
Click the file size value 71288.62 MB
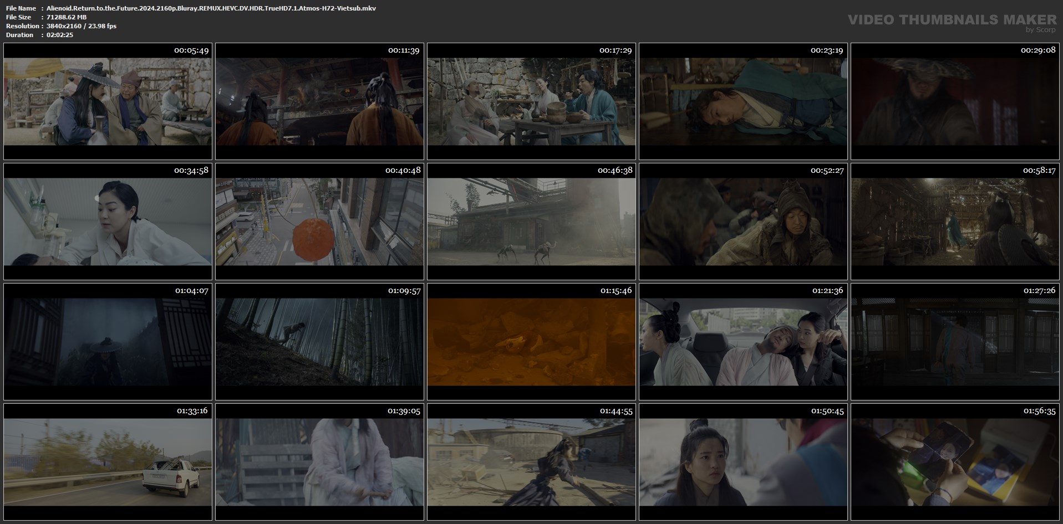[67, 17]
